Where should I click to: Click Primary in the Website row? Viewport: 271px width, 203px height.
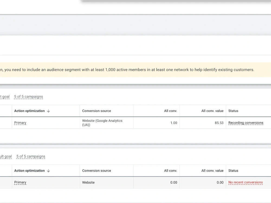point(20,182)
